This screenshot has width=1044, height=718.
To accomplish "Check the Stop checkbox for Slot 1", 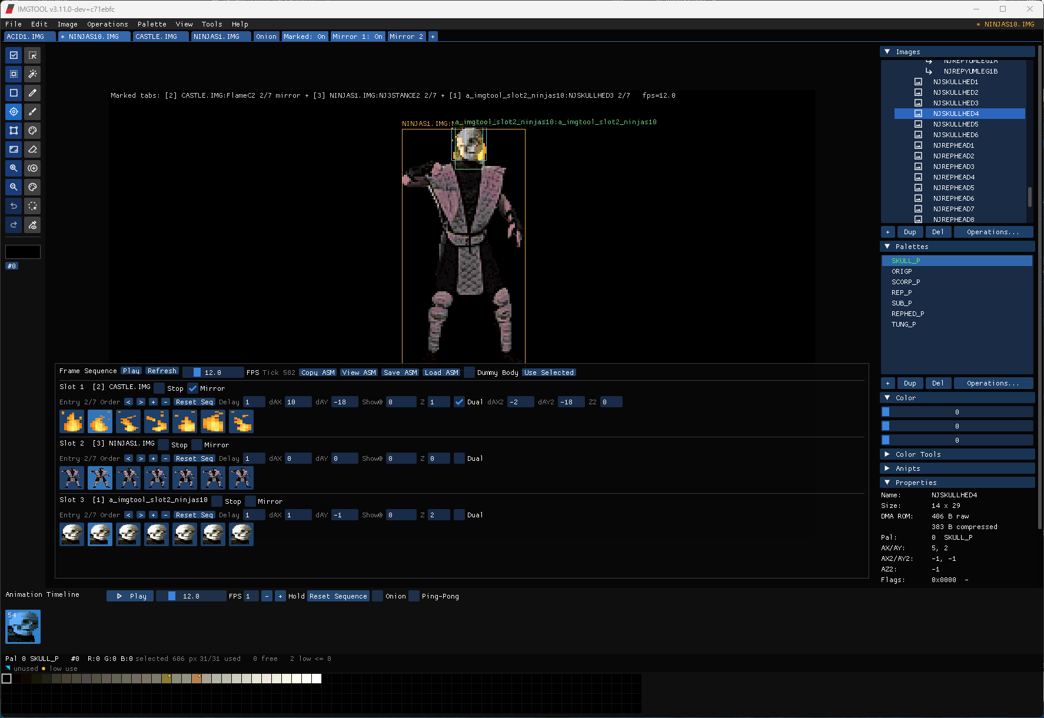I will (159, 388).
